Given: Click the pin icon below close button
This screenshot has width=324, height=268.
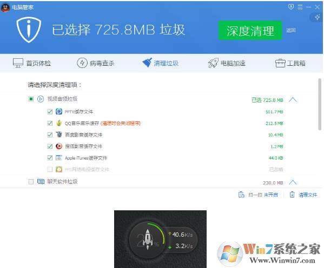Looking at the screenshot, I should coord(317,17).
